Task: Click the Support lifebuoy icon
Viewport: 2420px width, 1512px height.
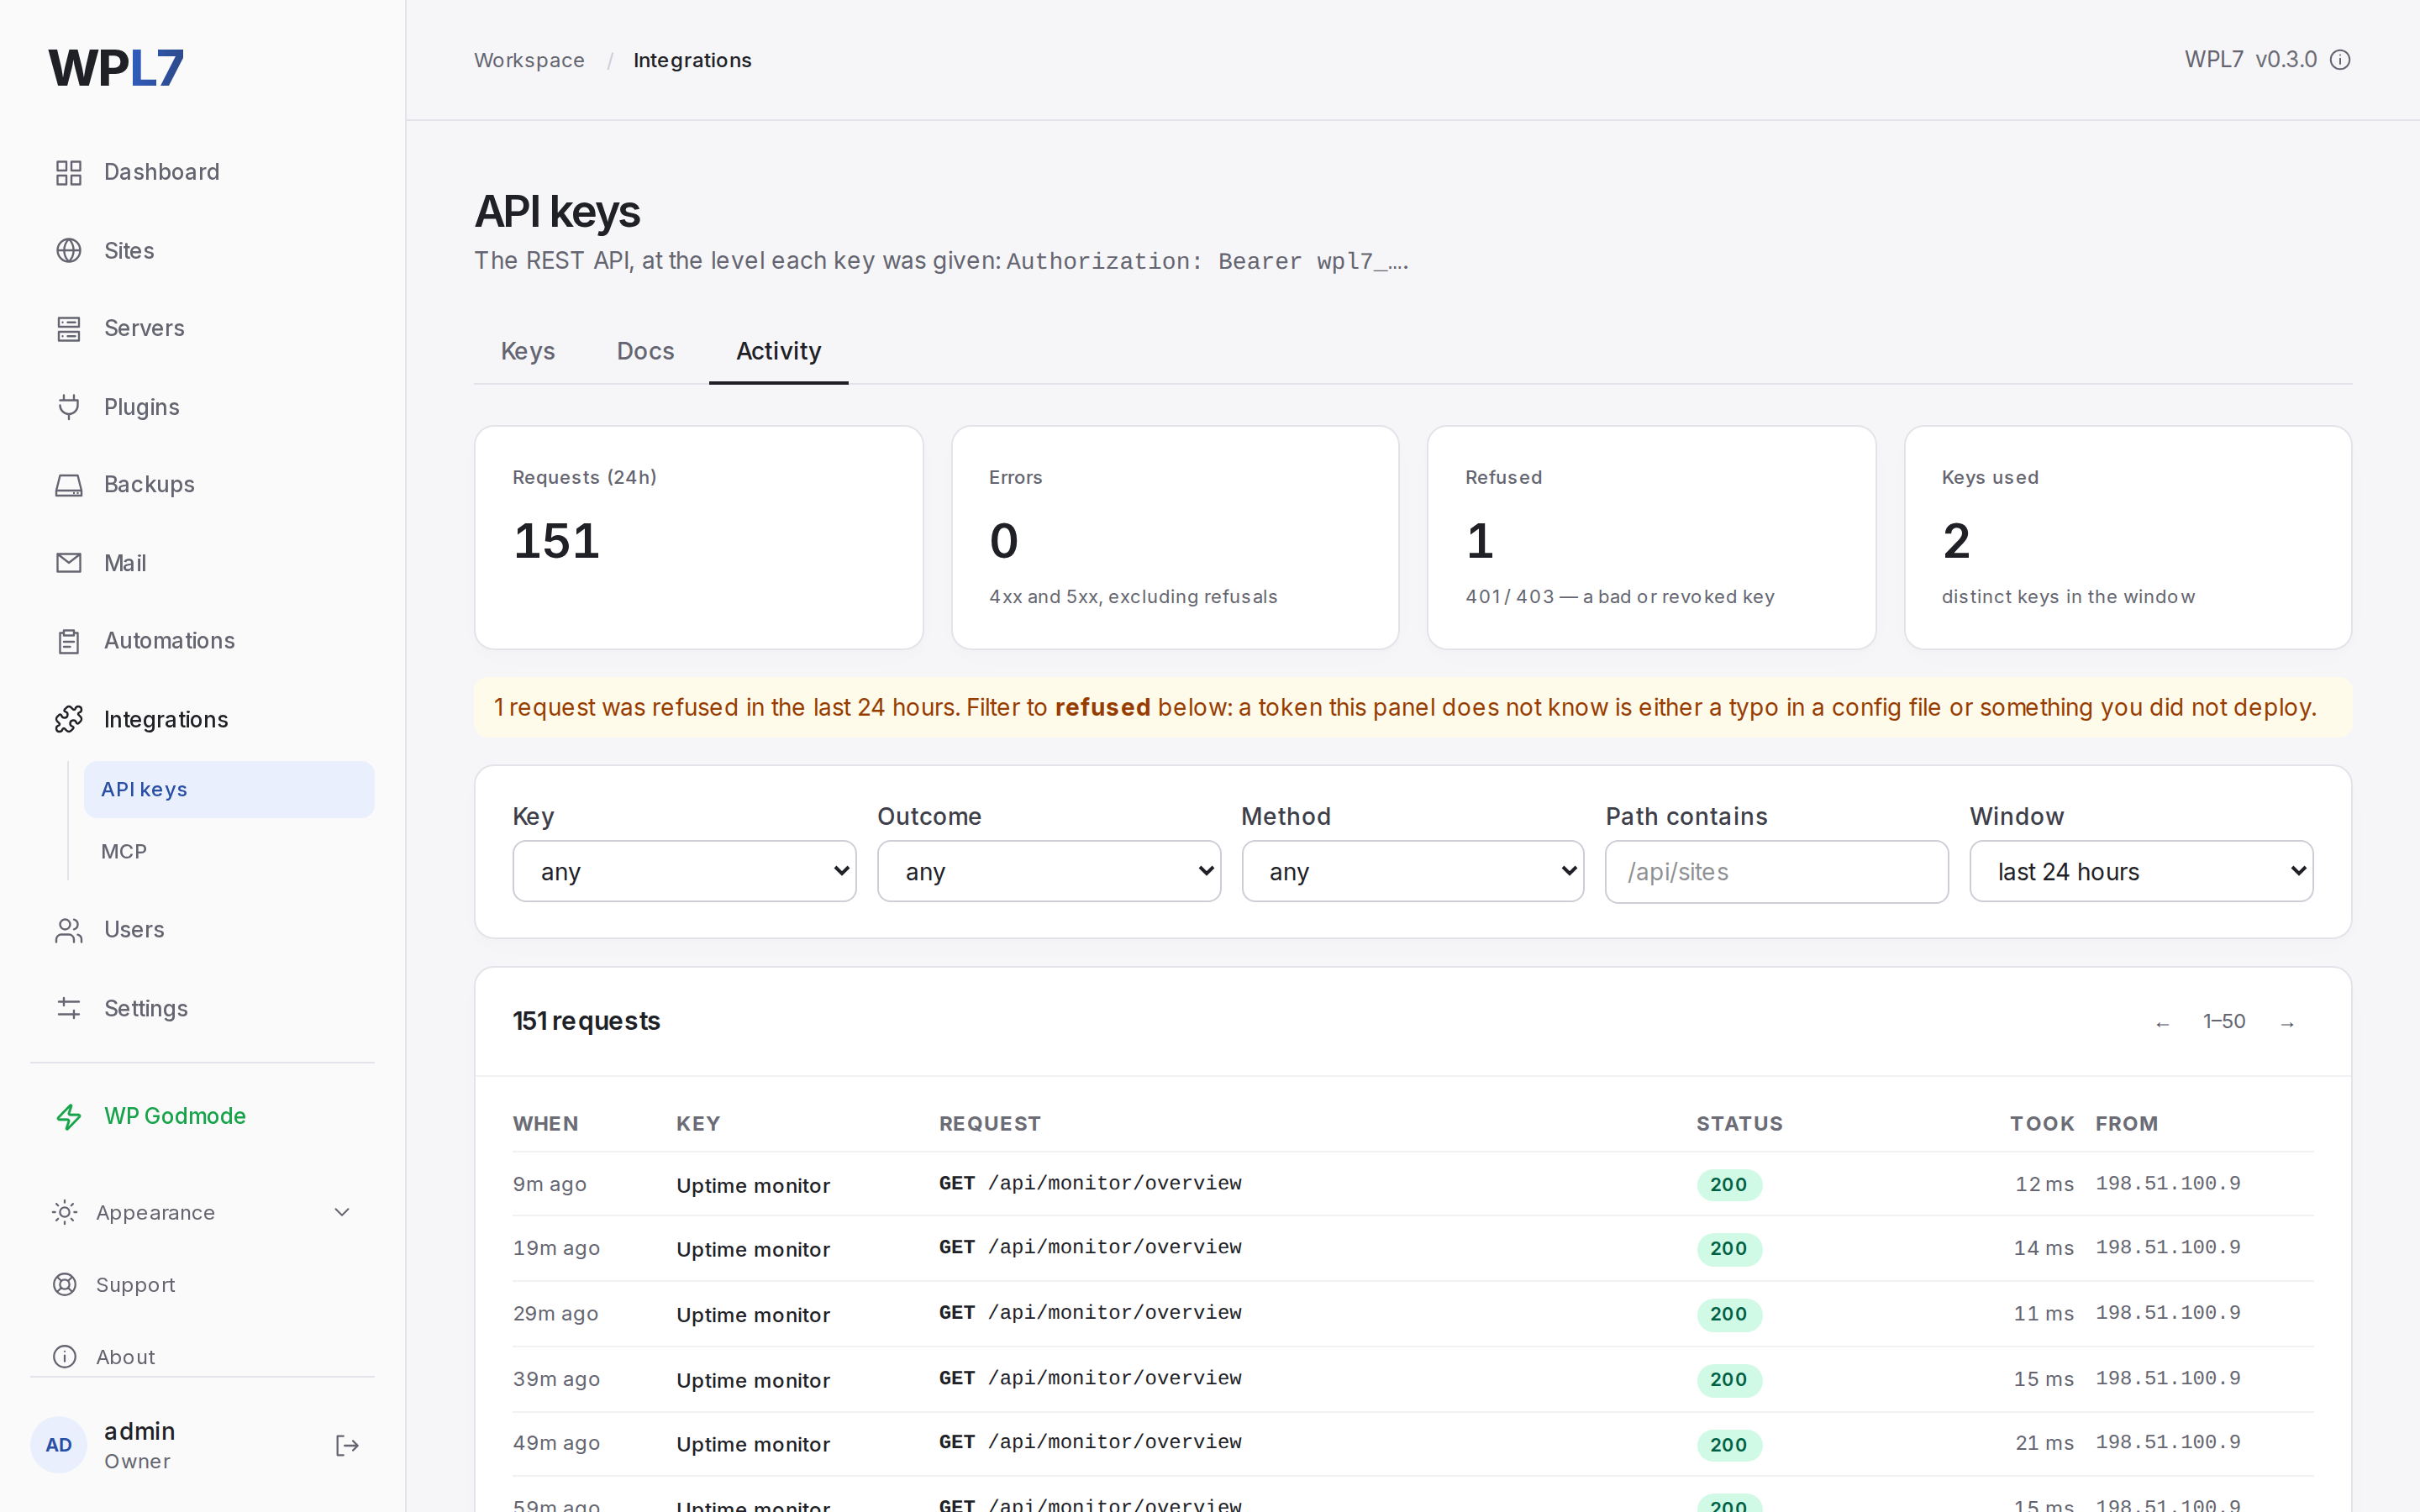Action: pos(64,1284)
